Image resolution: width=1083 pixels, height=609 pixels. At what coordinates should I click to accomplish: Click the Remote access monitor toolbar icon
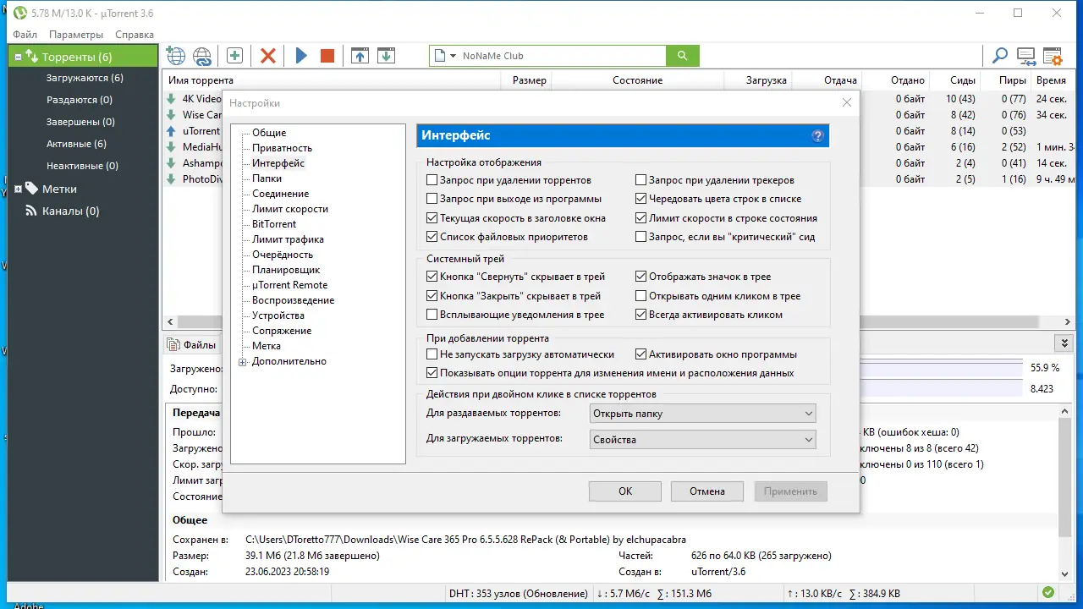pyautogui.click(x=1027, y=56)
